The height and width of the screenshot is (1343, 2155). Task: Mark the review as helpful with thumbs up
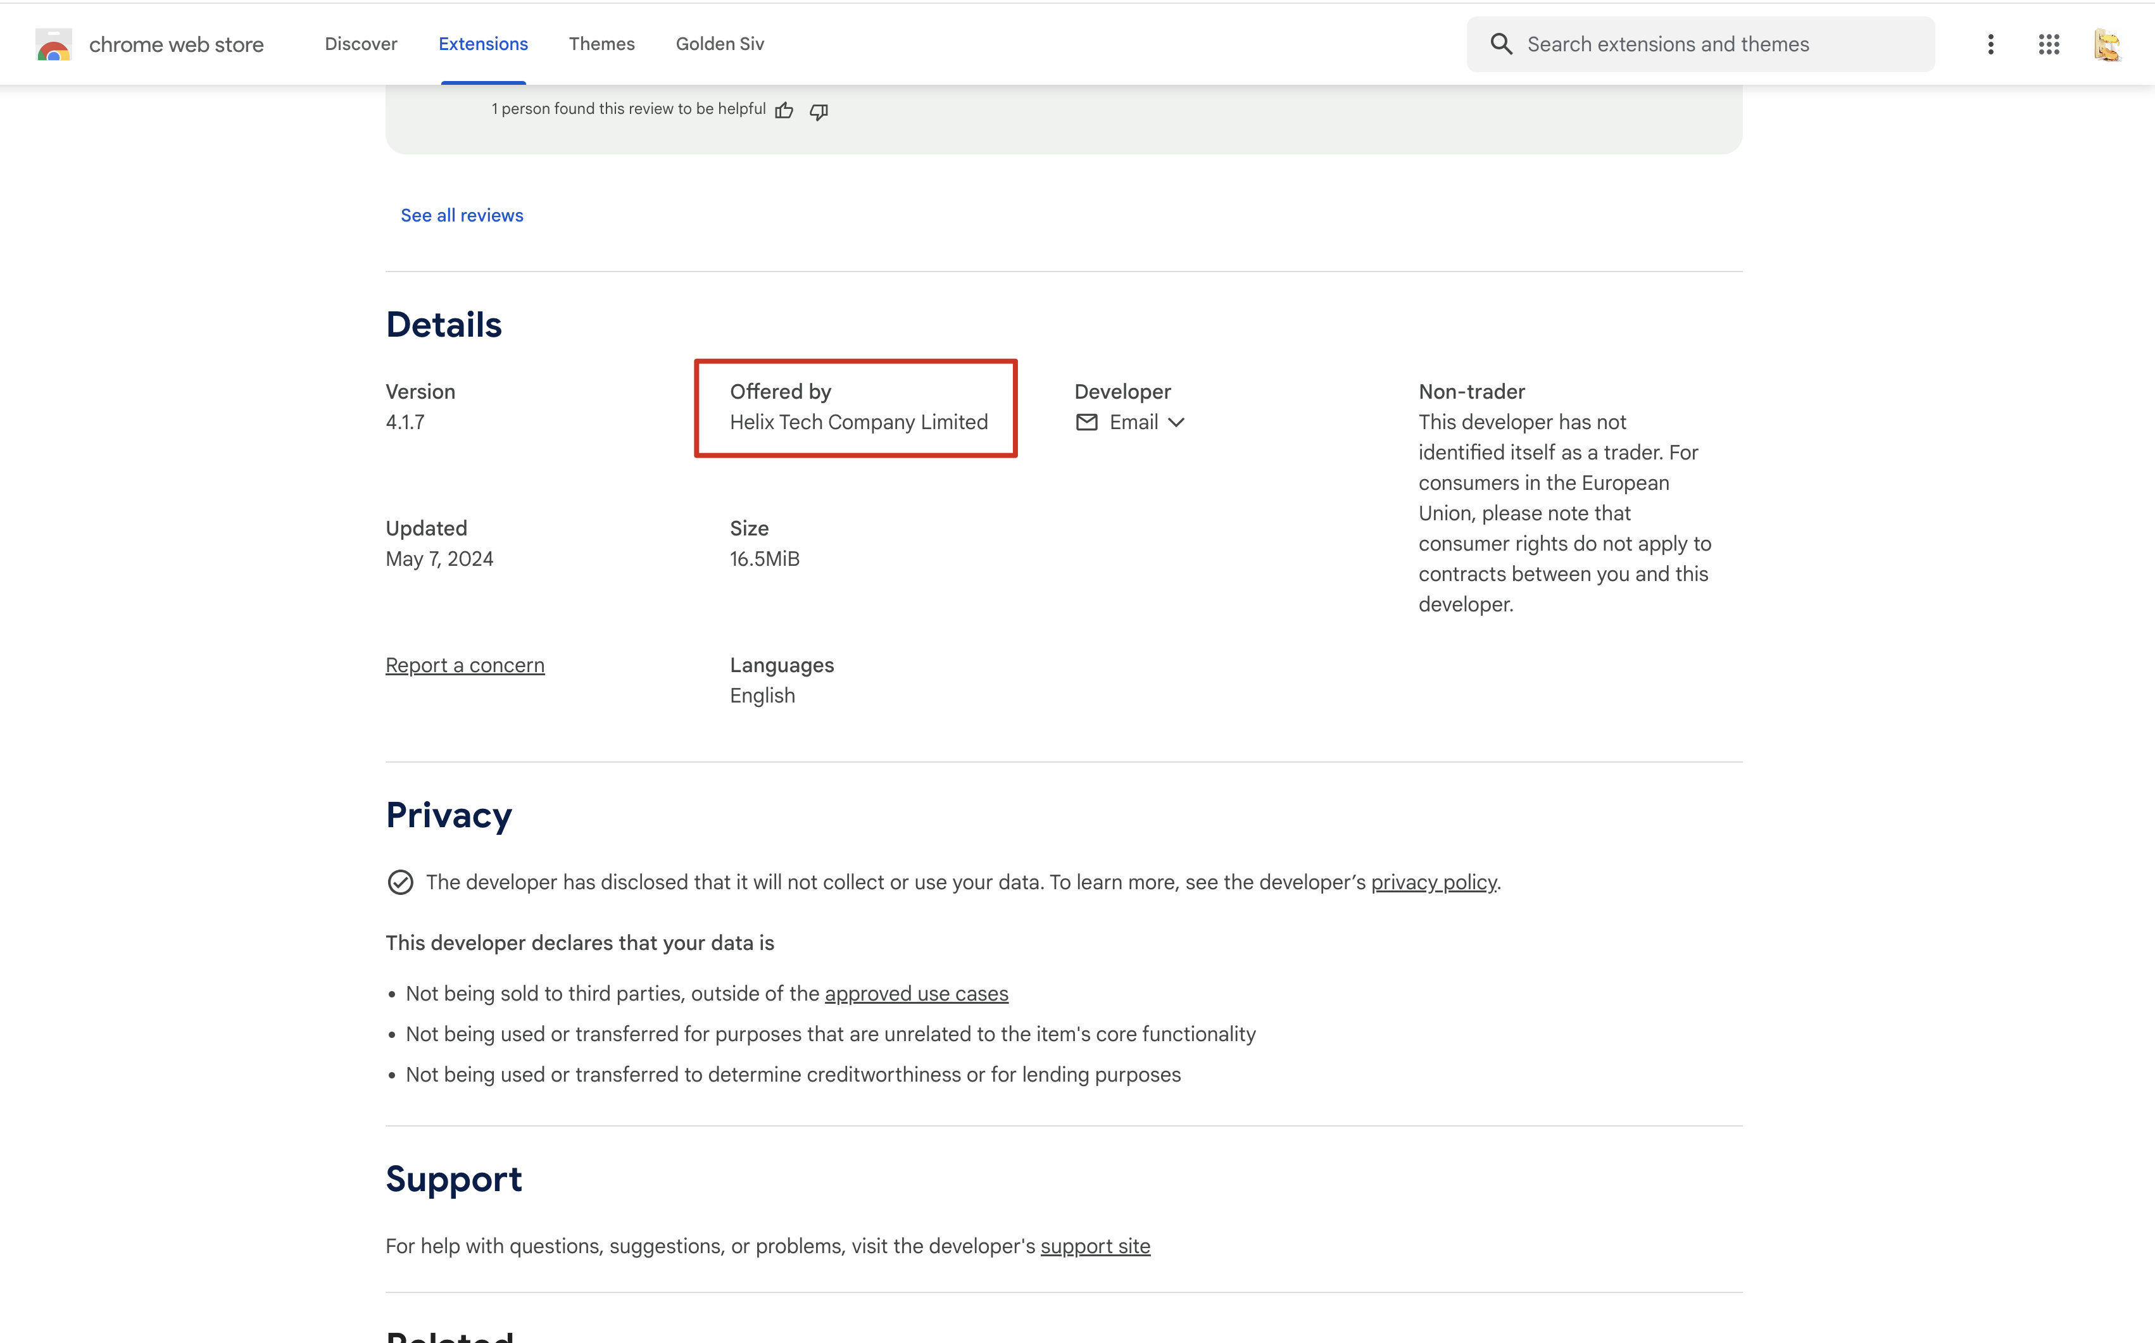pos(784,110)
